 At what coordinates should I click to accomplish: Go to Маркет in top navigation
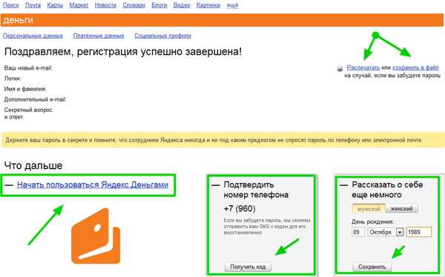click(x=79, y=5)
